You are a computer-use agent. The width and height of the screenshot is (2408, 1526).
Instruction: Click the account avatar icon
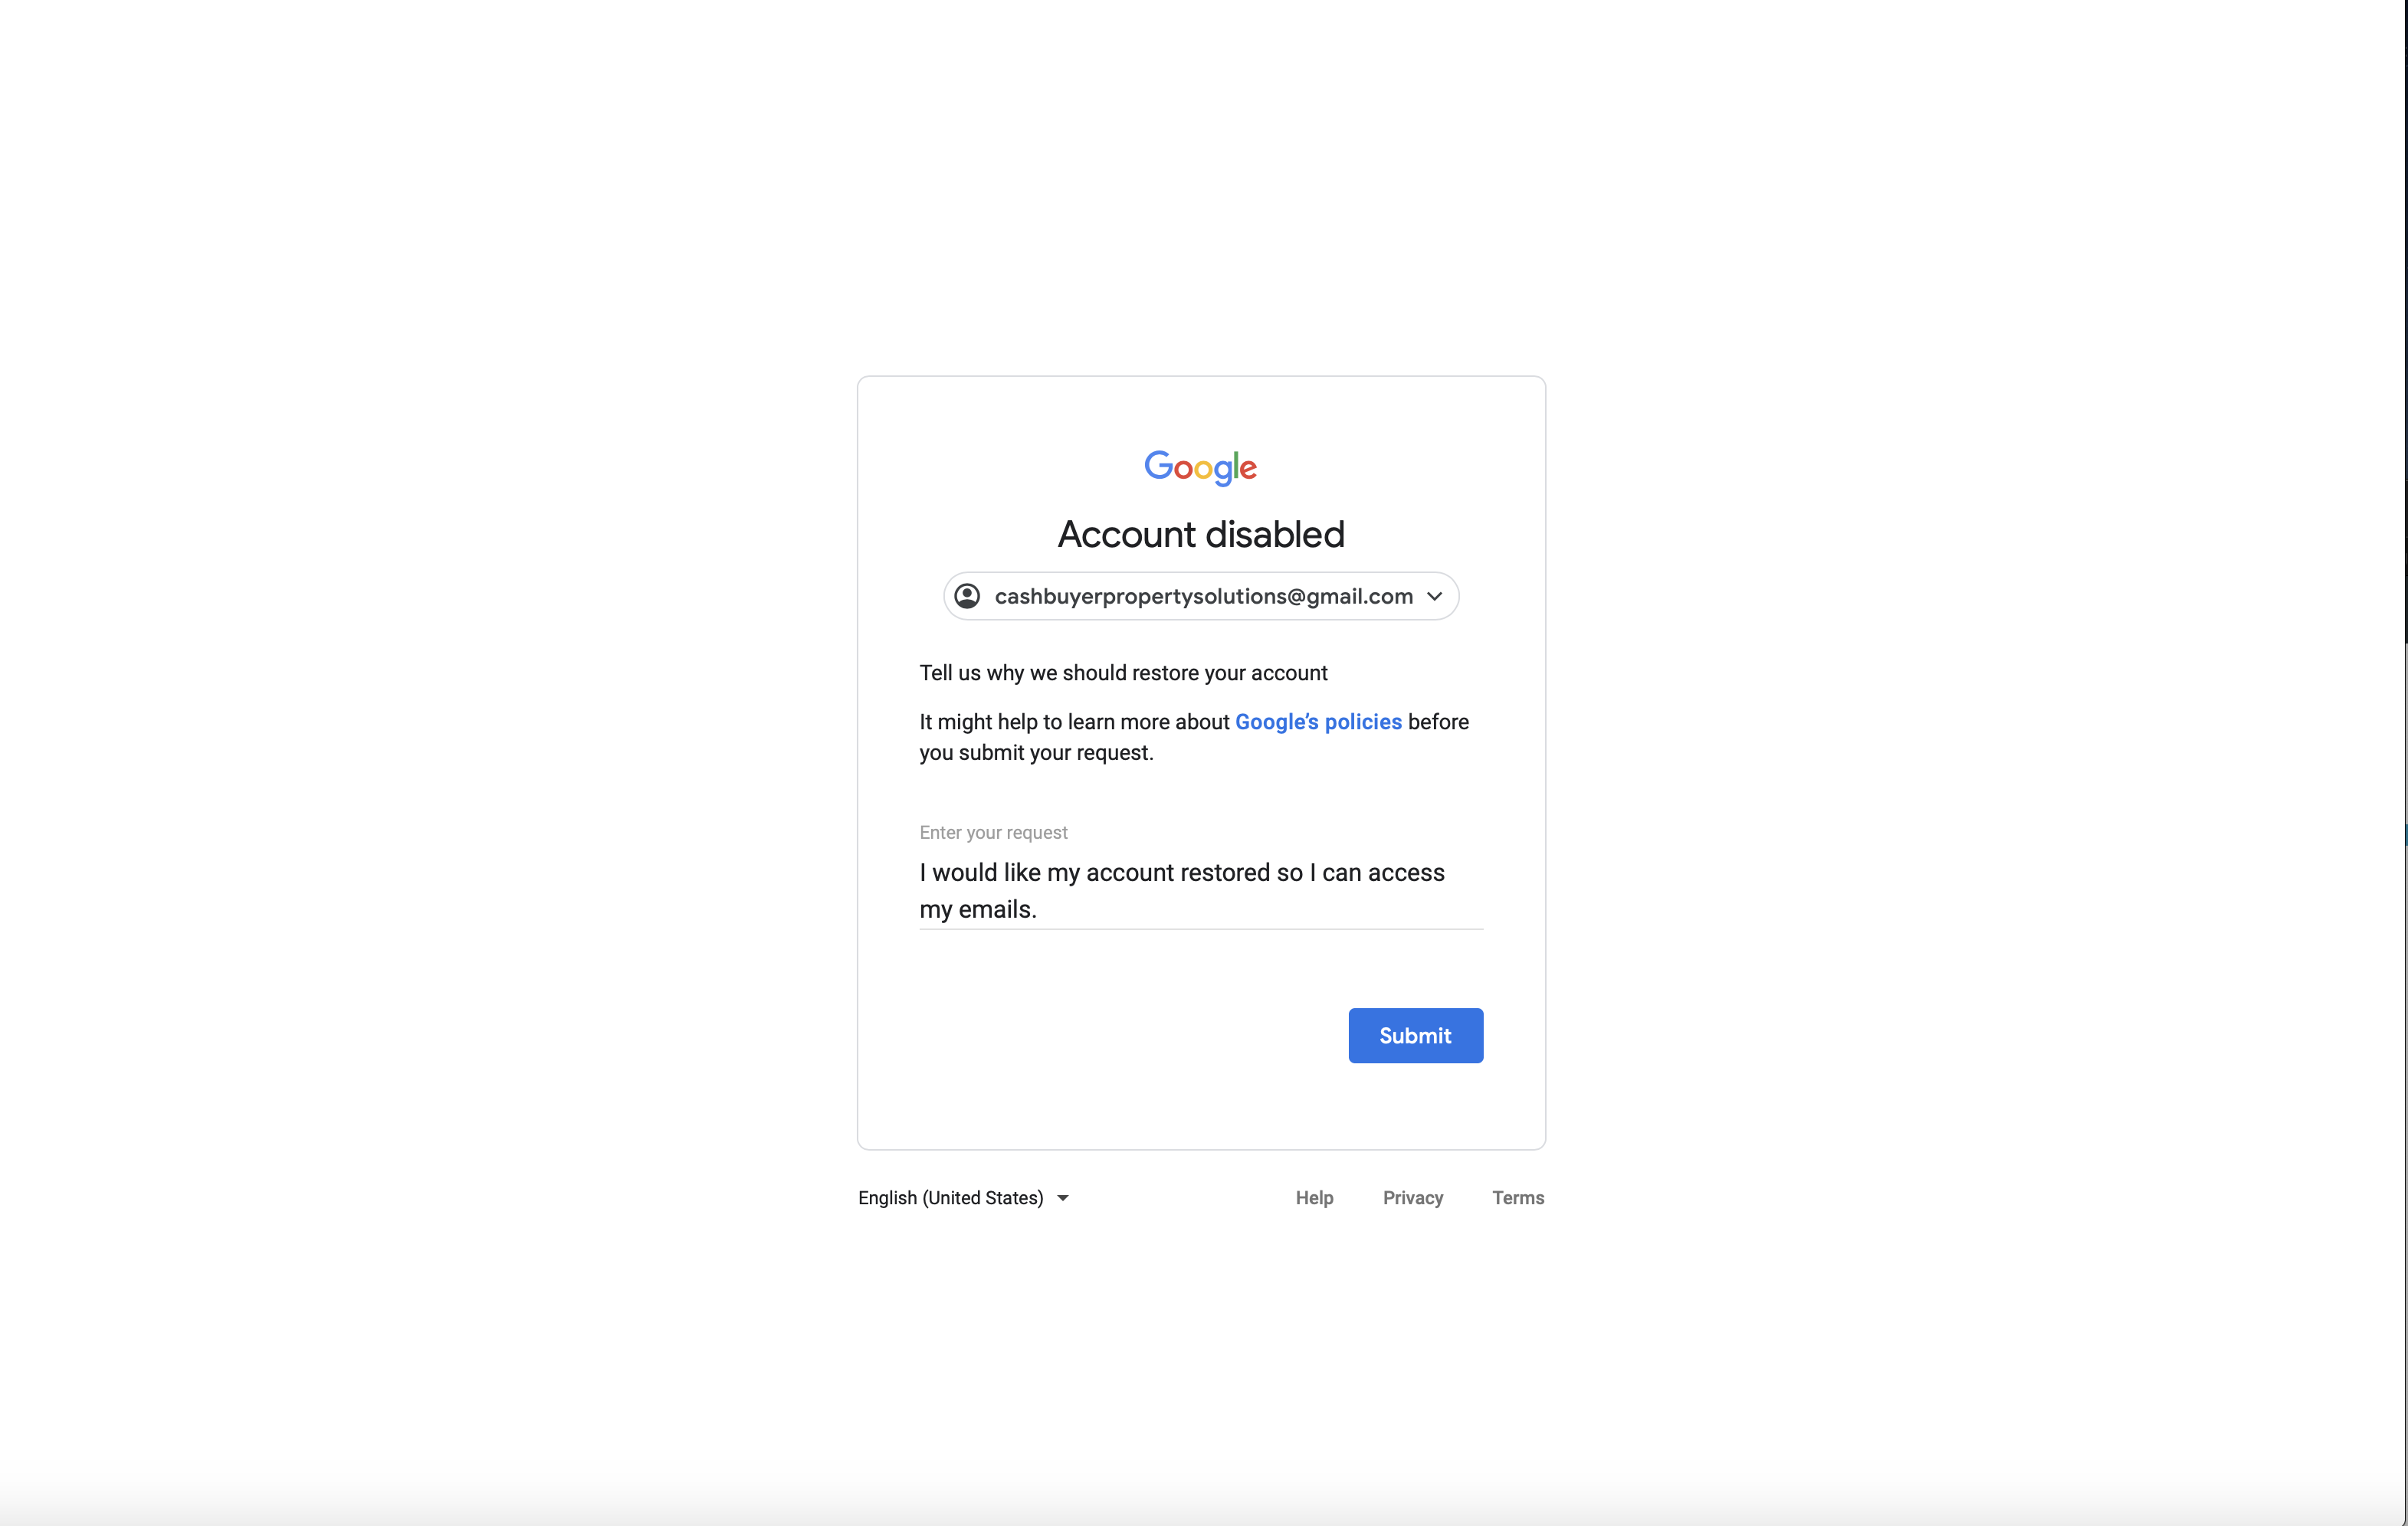[967, 597]
